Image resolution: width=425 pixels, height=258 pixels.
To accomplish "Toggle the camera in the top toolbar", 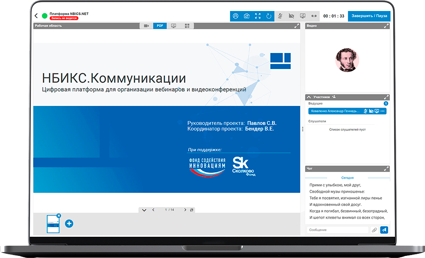I will (292, 16).
